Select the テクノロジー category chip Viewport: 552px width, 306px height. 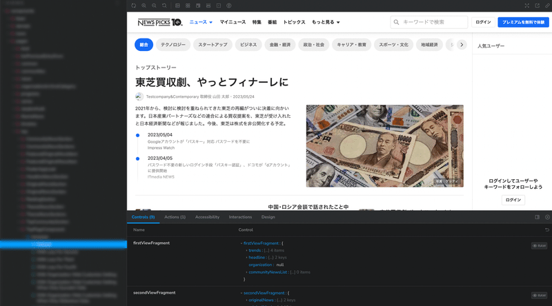coord(173,45)
